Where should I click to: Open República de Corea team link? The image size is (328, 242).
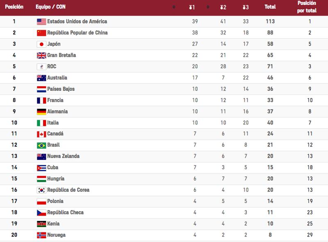(x=68, y=190)
